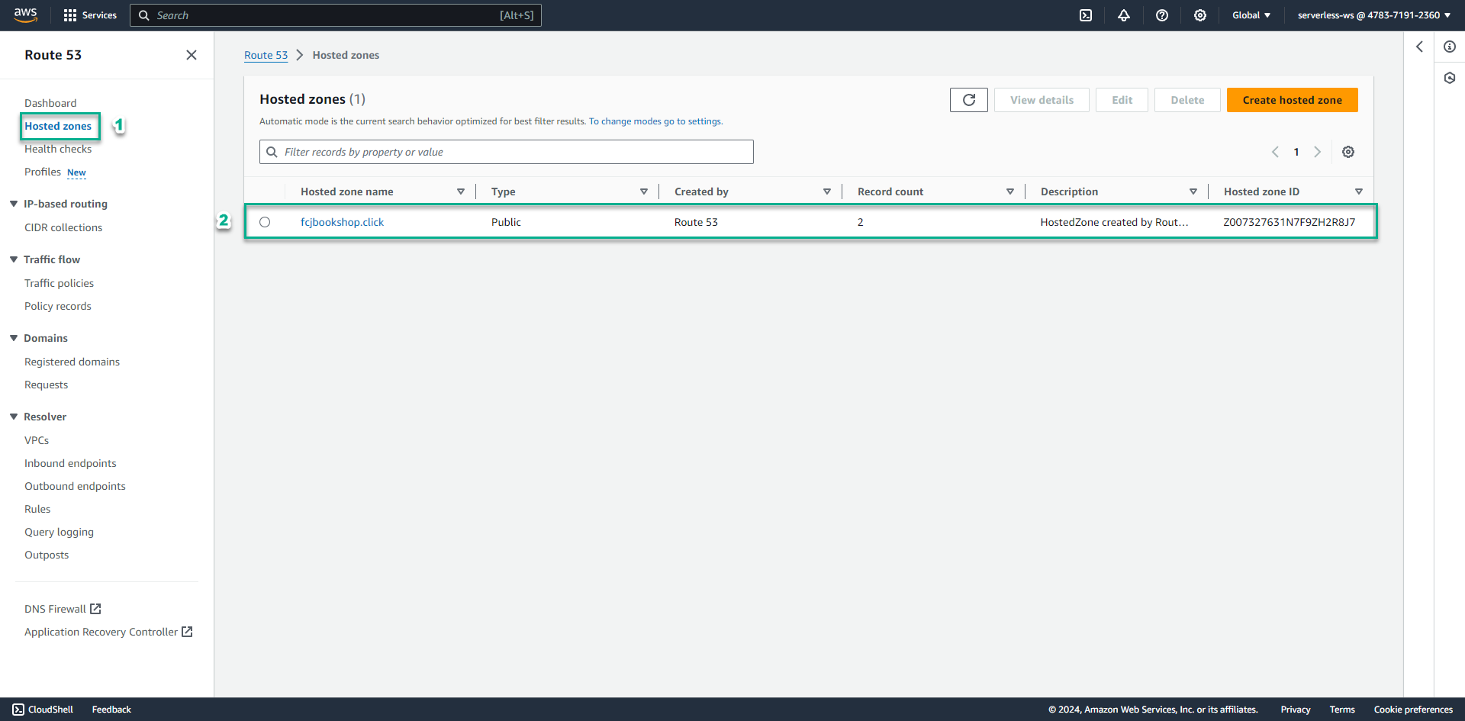Focus the AWS top search box

336,15
